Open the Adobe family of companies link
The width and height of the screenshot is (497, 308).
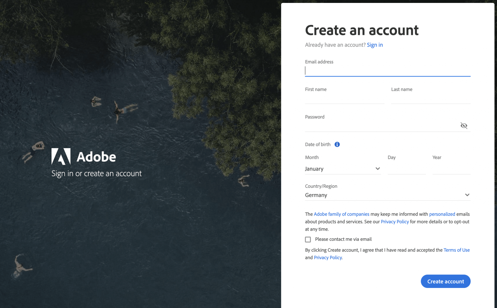coord(341,214)
